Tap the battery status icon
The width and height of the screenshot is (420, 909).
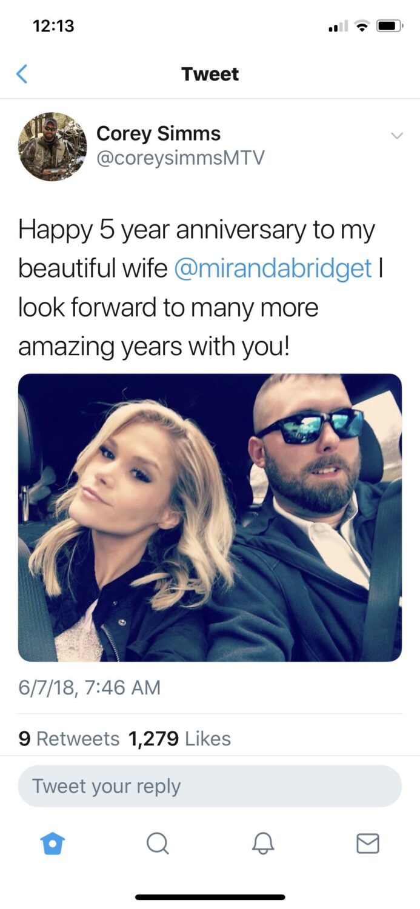pos(390,26)
